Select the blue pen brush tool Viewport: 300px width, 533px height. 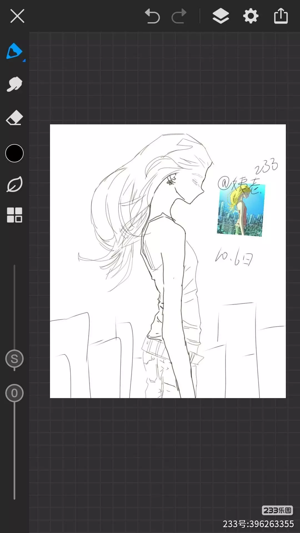[x=14, y=51]
